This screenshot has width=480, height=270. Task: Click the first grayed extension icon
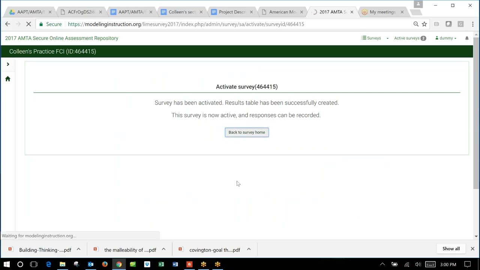coord(436,24)
